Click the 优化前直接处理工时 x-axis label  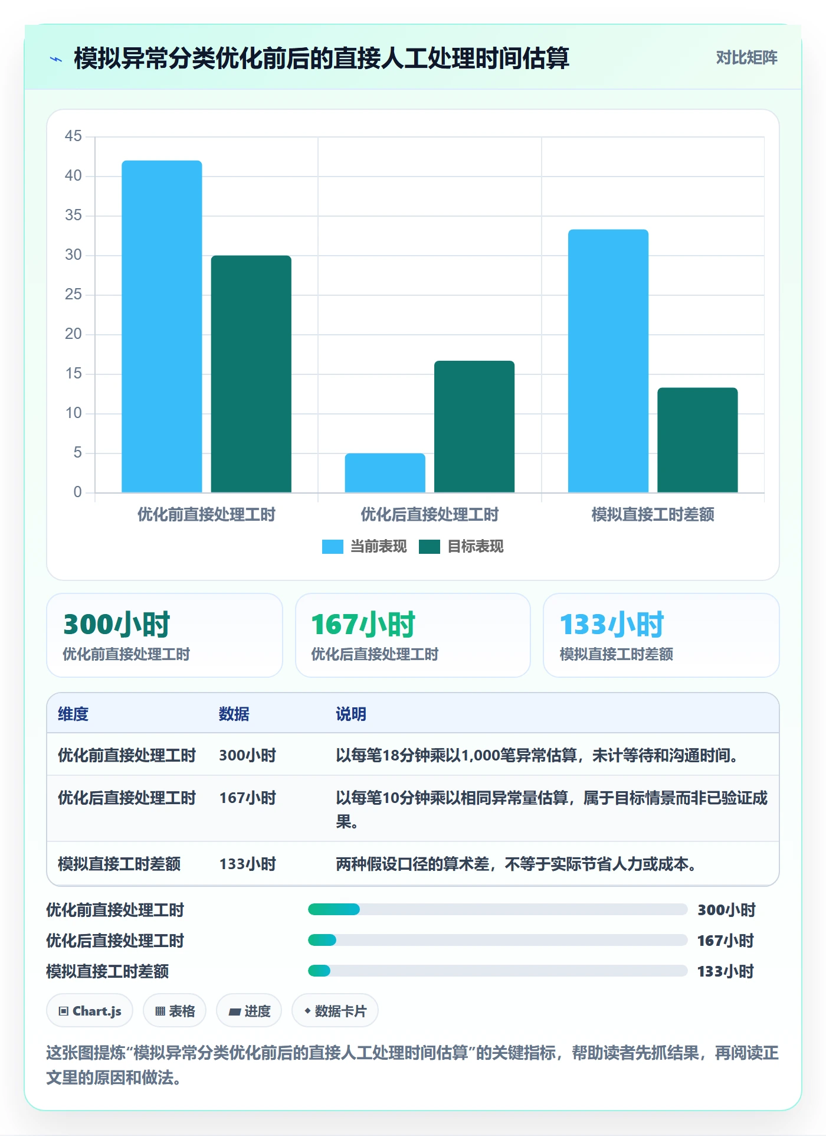(206, 515)
